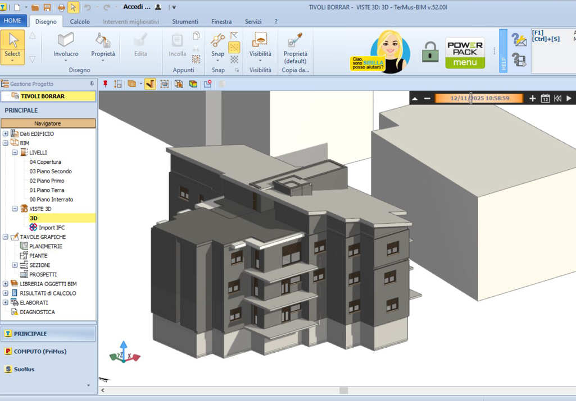This screenshot has height=401, width=576.
Task: Open Sibilla assistant avatar
Action: tap(390, 52)
